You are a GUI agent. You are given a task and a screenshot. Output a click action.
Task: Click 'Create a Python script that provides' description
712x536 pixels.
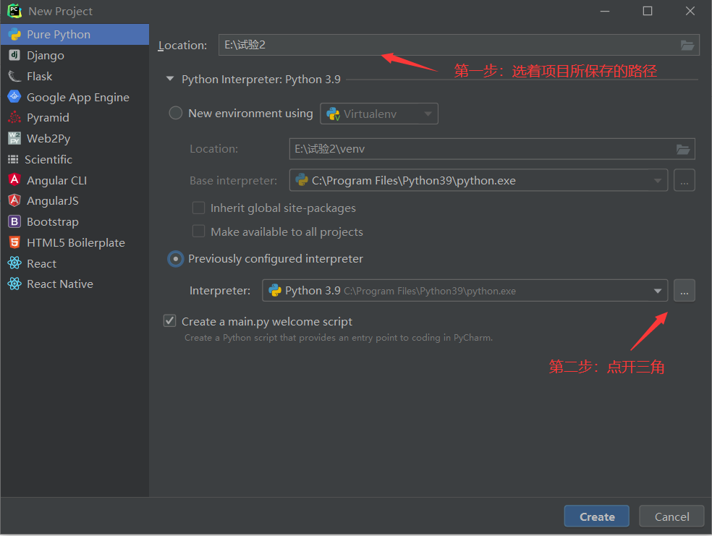pos(339,338)
